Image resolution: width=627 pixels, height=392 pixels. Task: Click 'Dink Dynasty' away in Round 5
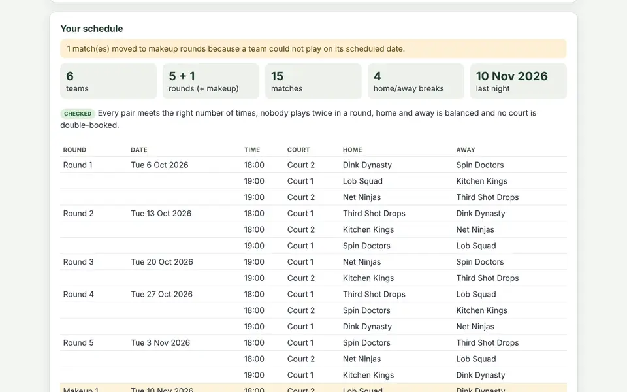coord(481,375)
